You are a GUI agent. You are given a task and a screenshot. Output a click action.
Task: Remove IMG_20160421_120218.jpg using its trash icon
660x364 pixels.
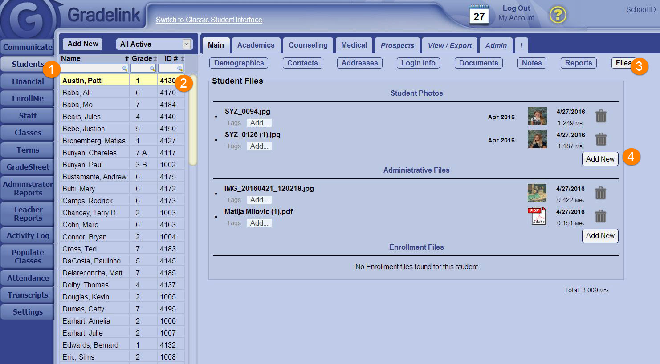(x=600, y=193)
